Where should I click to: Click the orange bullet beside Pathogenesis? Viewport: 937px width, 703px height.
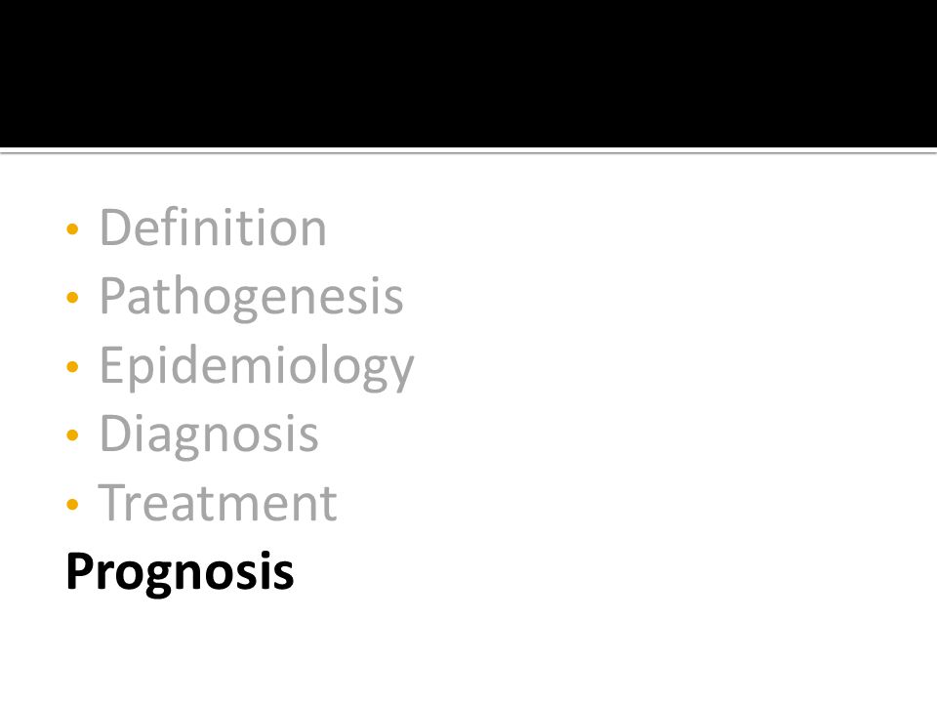pos(72,297)
